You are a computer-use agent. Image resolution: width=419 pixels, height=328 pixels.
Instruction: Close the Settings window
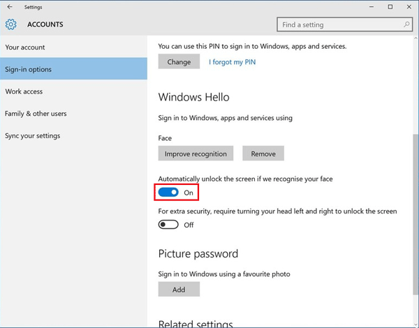tap(409, 7)
